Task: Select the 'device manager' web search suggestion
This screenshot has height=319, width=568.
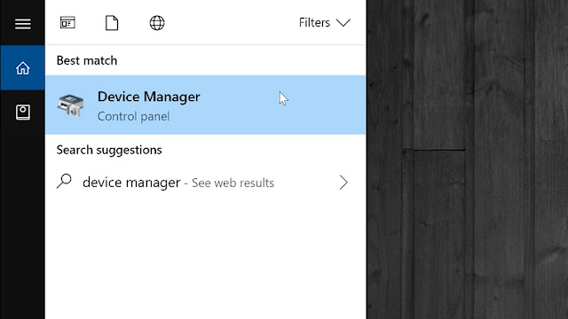Action: 205,183
